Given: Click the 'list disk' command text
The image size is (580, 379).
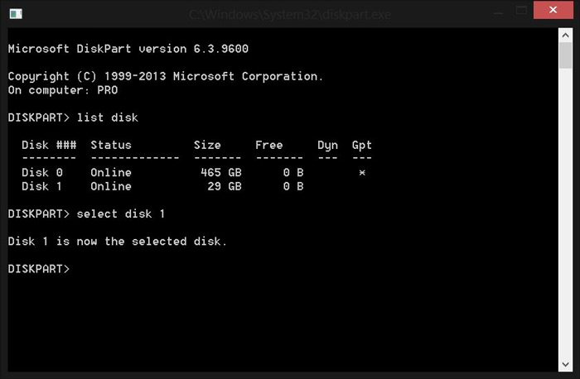Looking at the screenshot, I should point(107,118).
